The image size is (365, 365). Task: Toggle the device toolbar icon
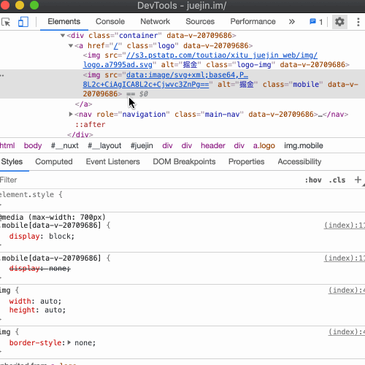(23, 22)
